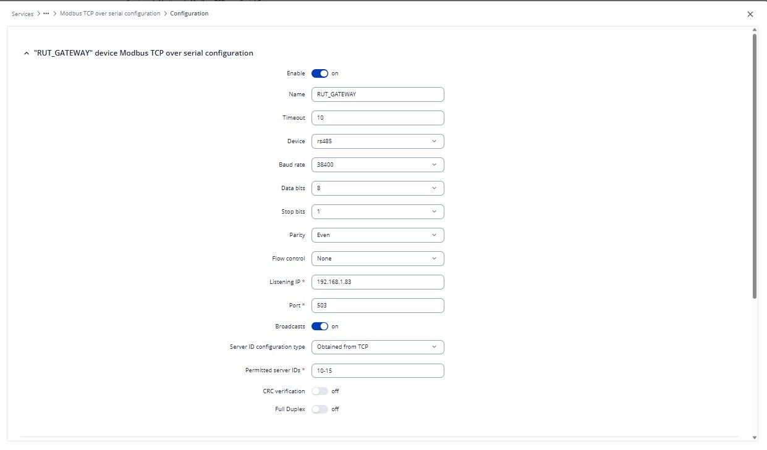
Task: Click the Permitted server IDs field
Action: coord(377,370)
